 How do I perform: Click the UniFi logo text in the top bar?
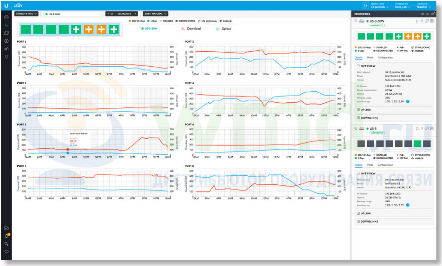18,6
